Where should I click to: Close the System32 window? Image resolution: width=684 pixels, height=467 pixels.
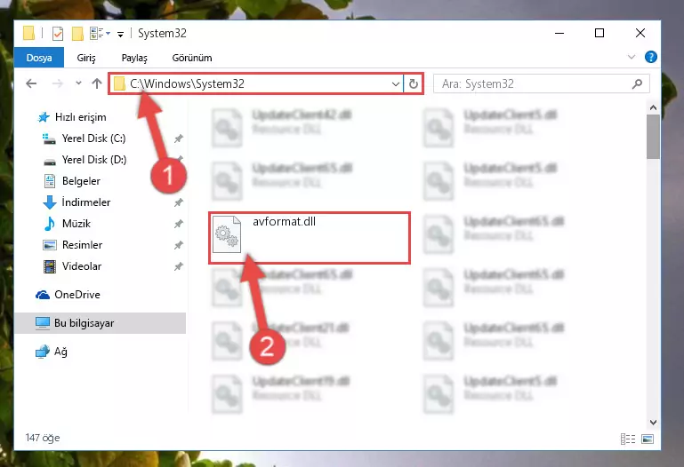click(x=640, y=33)
